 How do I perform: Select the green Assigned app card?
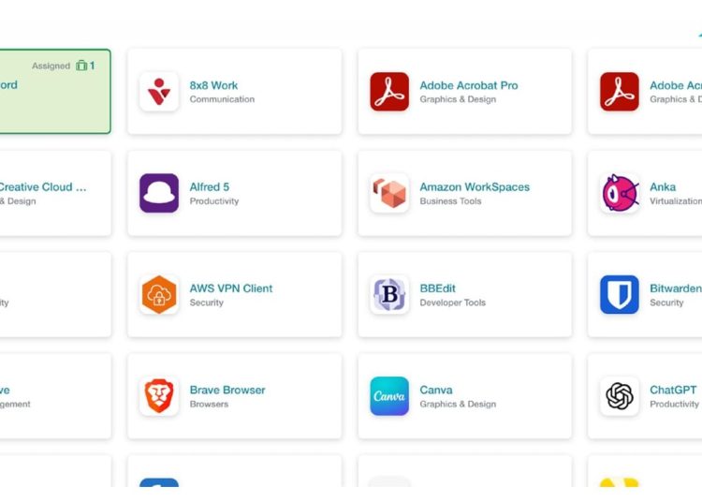(55, 92)
